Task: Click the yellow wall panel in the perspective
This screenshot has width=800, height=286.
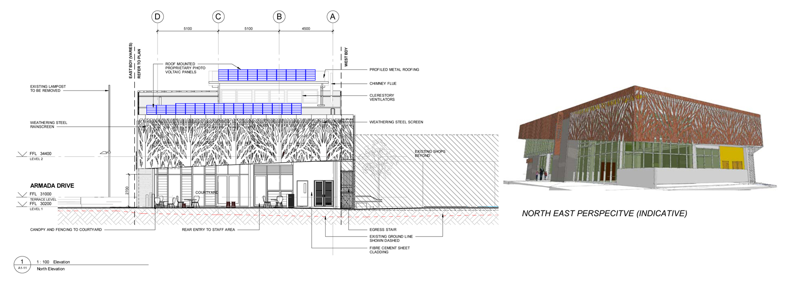Action: [x=732, y=158]
